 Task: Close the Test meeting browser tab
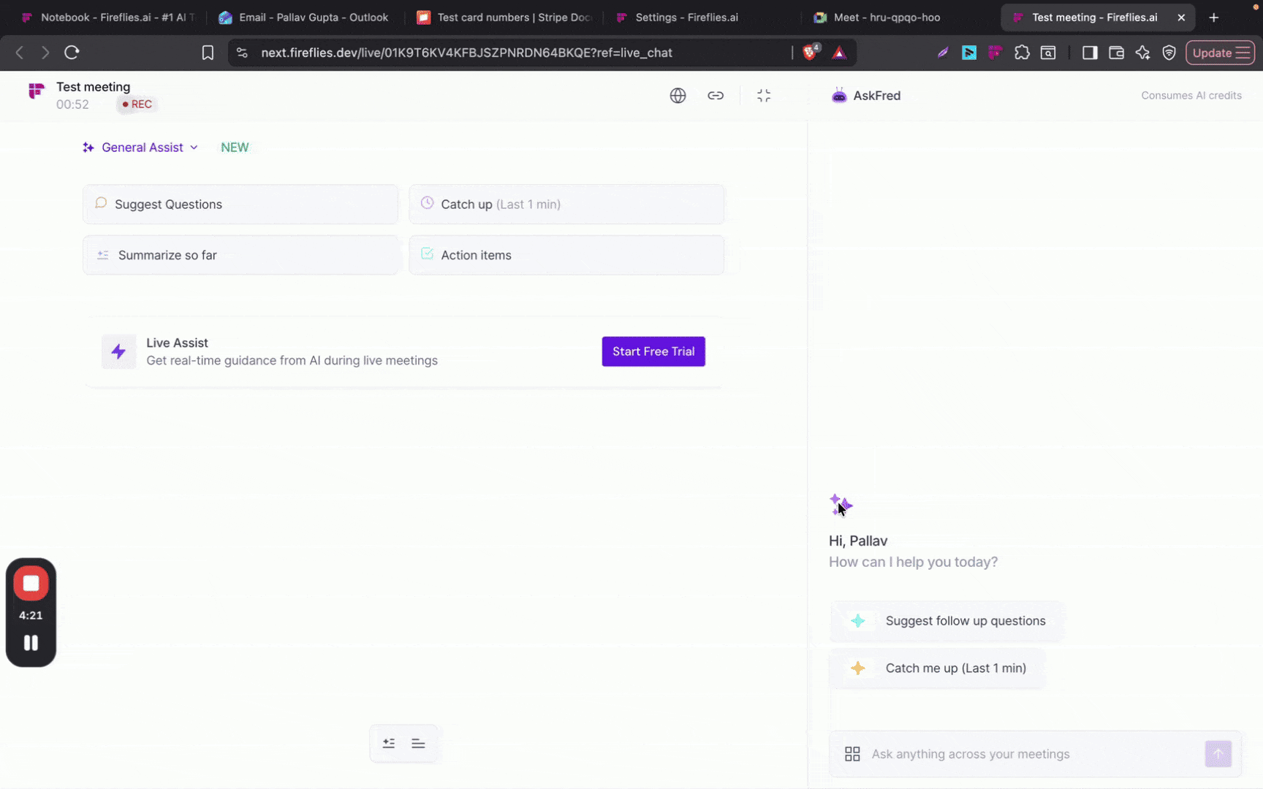[1181, 18]
